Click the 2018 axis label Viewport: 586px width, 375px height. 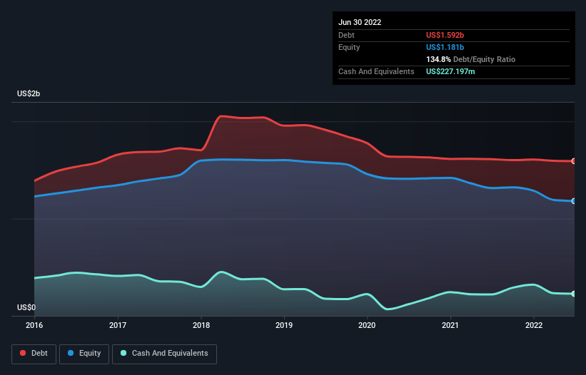coord(201,325)
